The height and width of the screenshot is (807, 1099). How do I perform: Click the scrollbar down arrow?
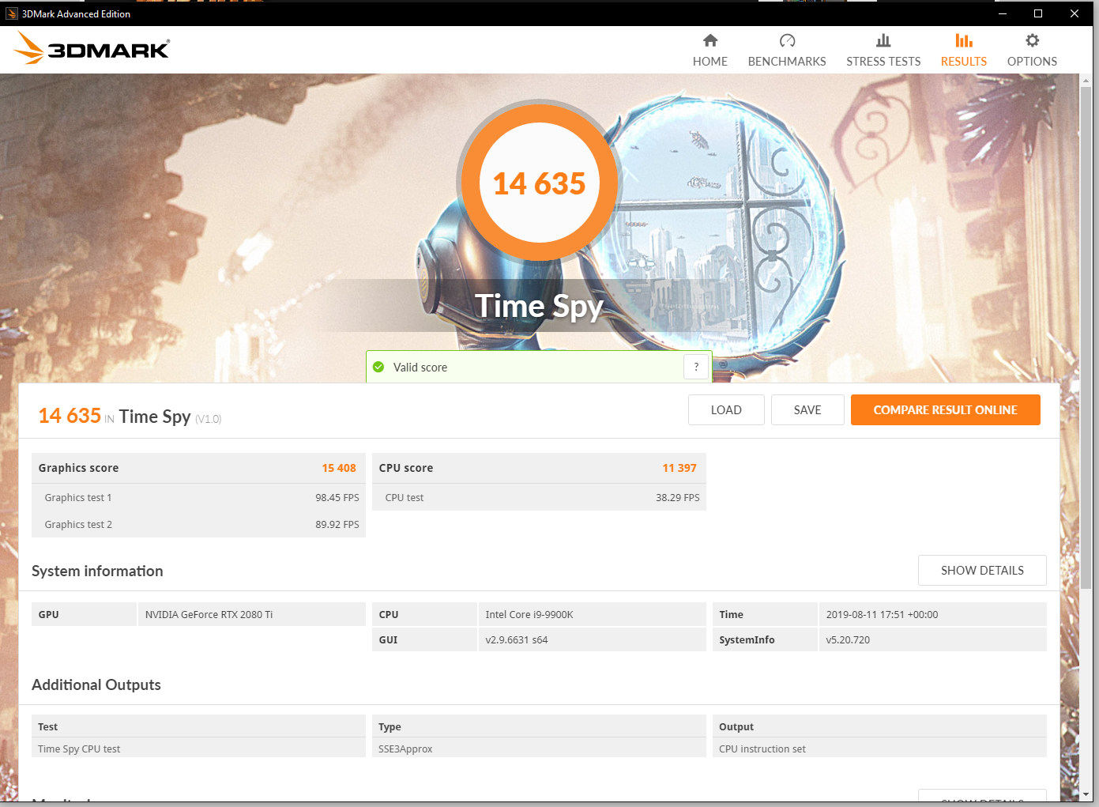(x=1086, y=794)
